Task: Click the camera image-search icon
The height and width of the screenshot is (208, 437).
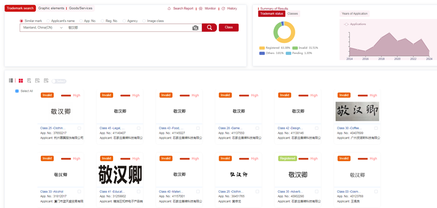Action: (195, 28)
